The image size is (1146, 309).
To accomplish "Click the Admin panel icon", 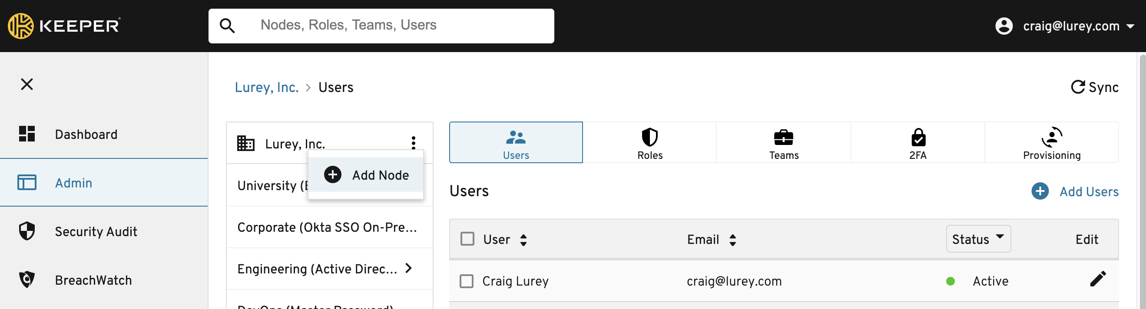I will point(26,182).
